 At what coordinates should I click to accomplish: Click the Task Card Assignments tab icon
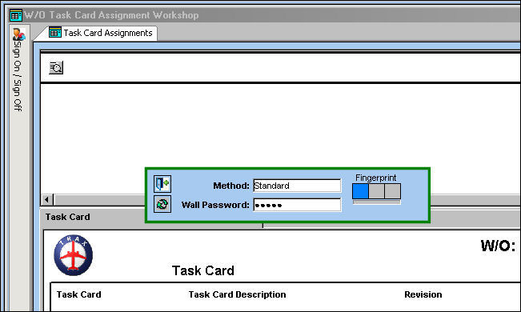pos(55,33)
